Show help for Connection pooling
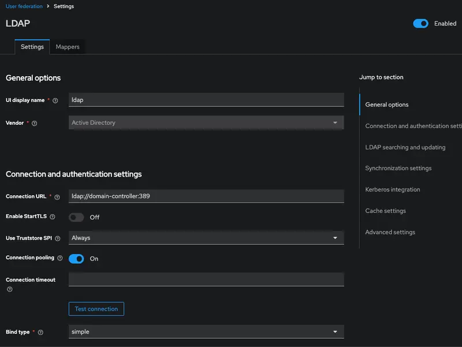This screenshot has height=347, width=462. pyautogui.click(x=60, y=258)
